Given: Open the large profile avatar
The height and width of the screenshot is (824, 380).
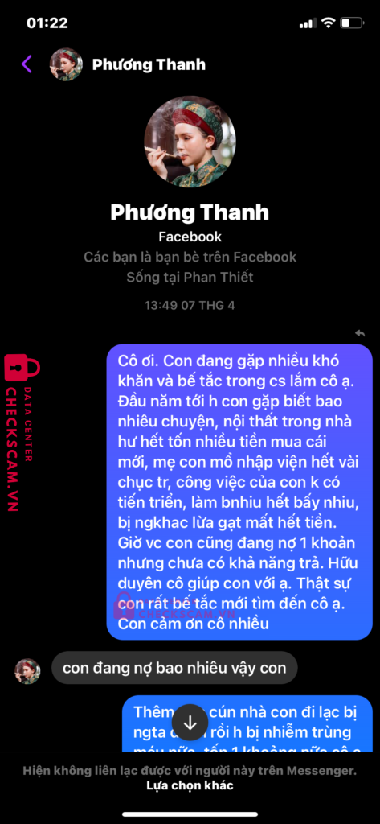Looking at the screenshot, I should [x=190, y=142].
